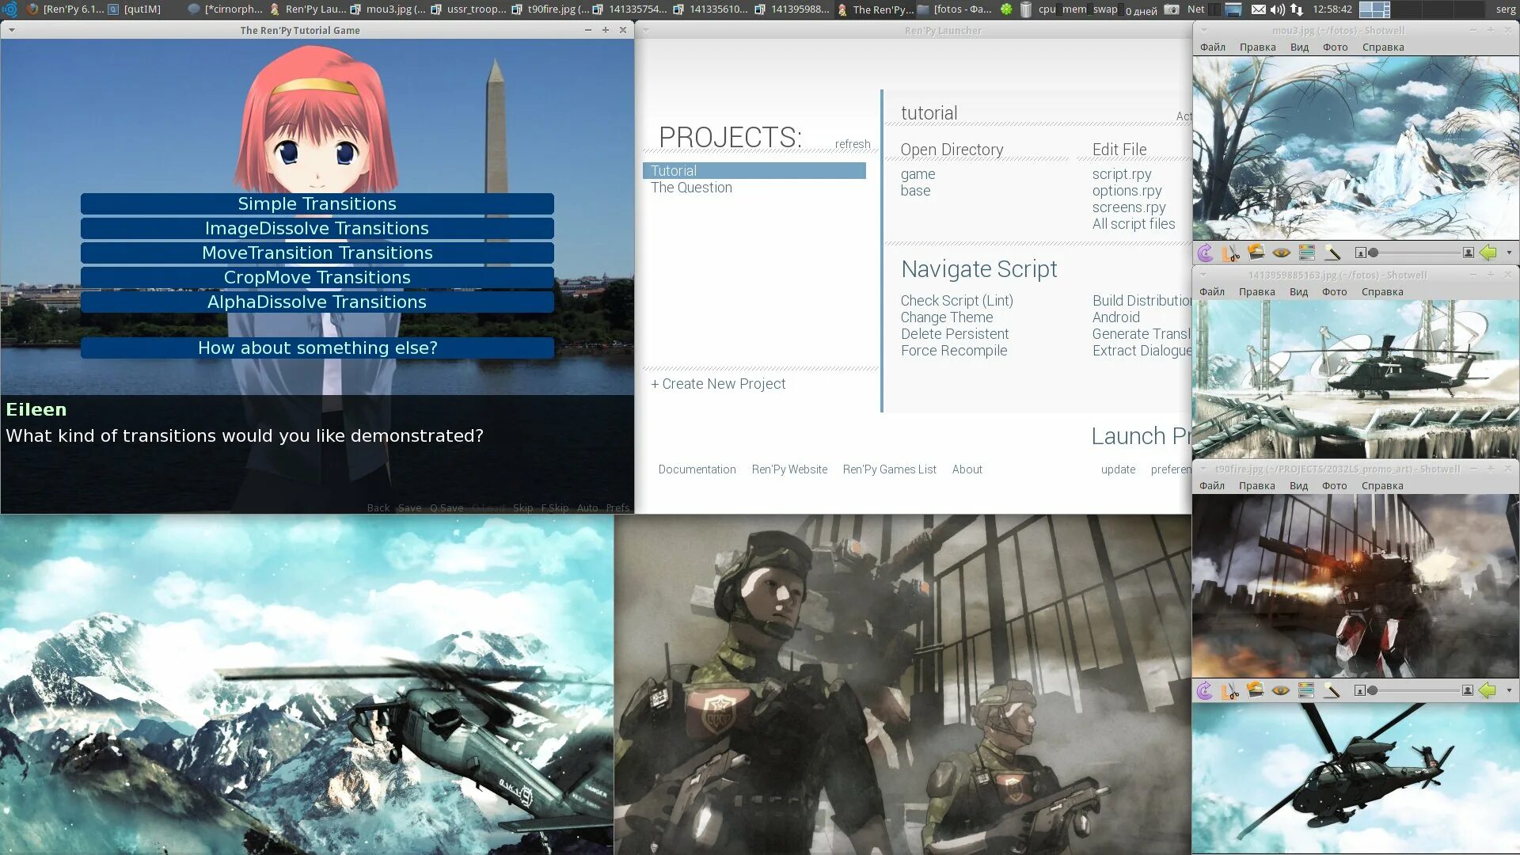Viewport: 1520px width, 855px height.
Task: Open 'Фото' menu in top Shotwell window
Action: (x=1337, y=47)
